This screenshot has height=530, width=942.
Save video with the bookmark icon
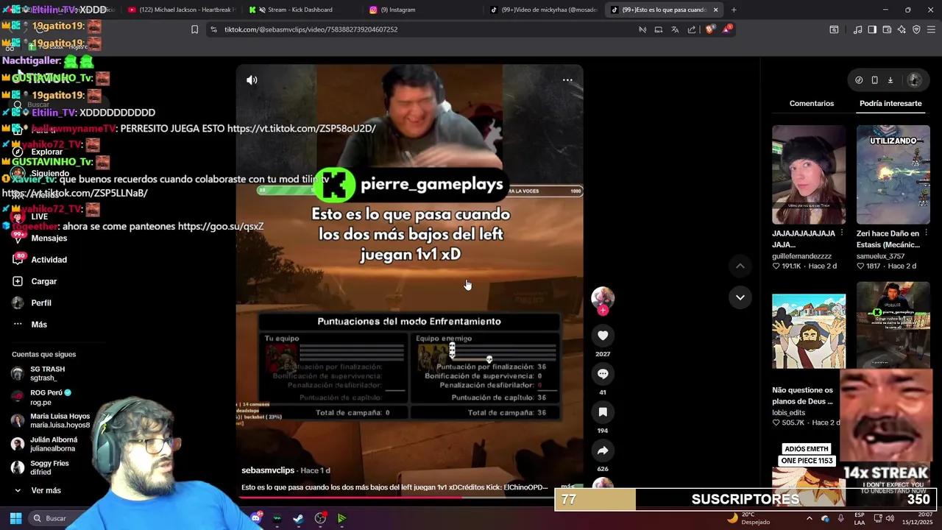(x=603, y=412)
